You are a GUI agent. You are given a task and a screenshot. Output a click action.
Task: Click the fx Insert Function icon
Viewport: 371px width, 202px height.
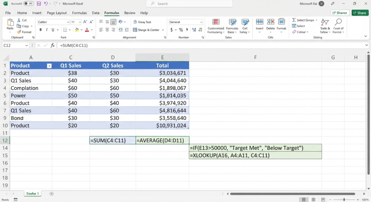click(x=53, y=45)
